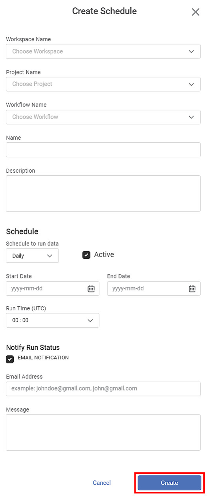This screenshot has height=497, width=208.
Task: Click the Email Address input field
Action: point(103,389)
